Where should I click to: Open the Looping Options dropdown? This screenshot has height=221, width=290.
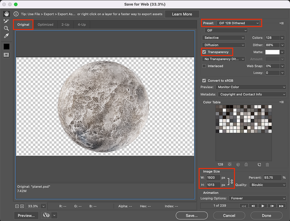pos(257,198)
